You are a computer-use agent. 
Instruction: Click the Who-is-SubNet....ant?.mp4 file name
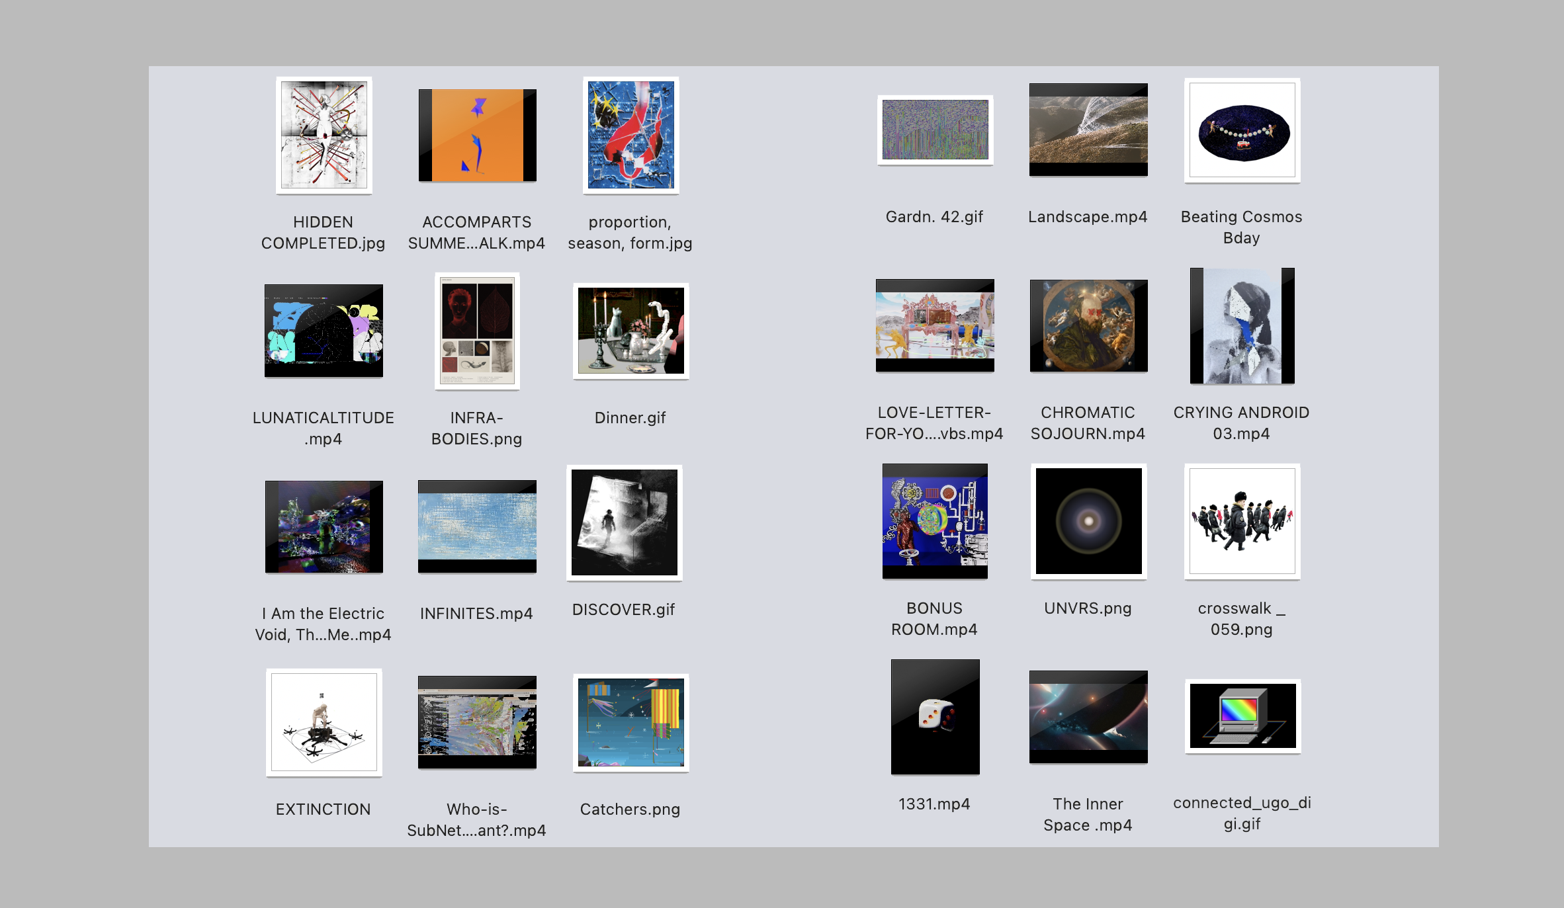(x=477, y=820)
